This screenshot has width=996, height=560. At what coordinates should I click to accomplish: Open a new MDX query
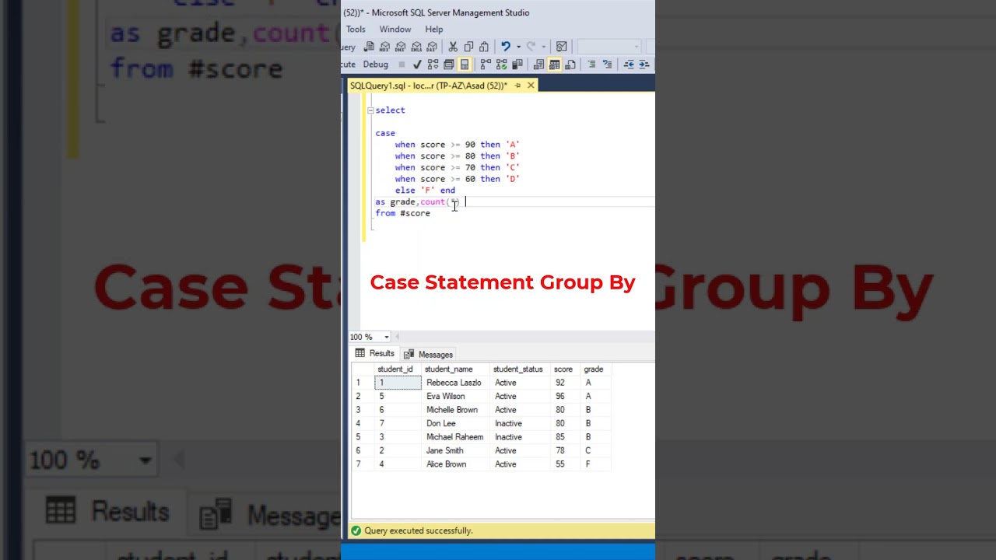click(385, 47)
